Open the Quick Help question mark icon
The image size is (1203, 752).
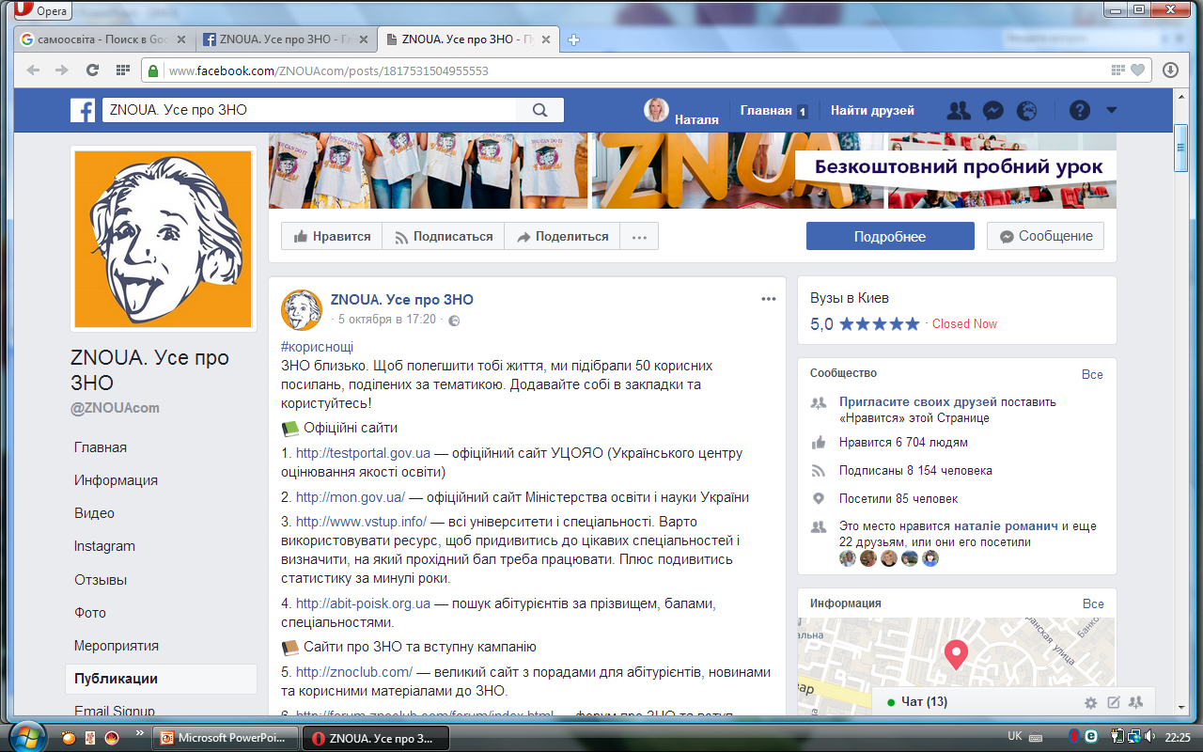click(1080, 110)
